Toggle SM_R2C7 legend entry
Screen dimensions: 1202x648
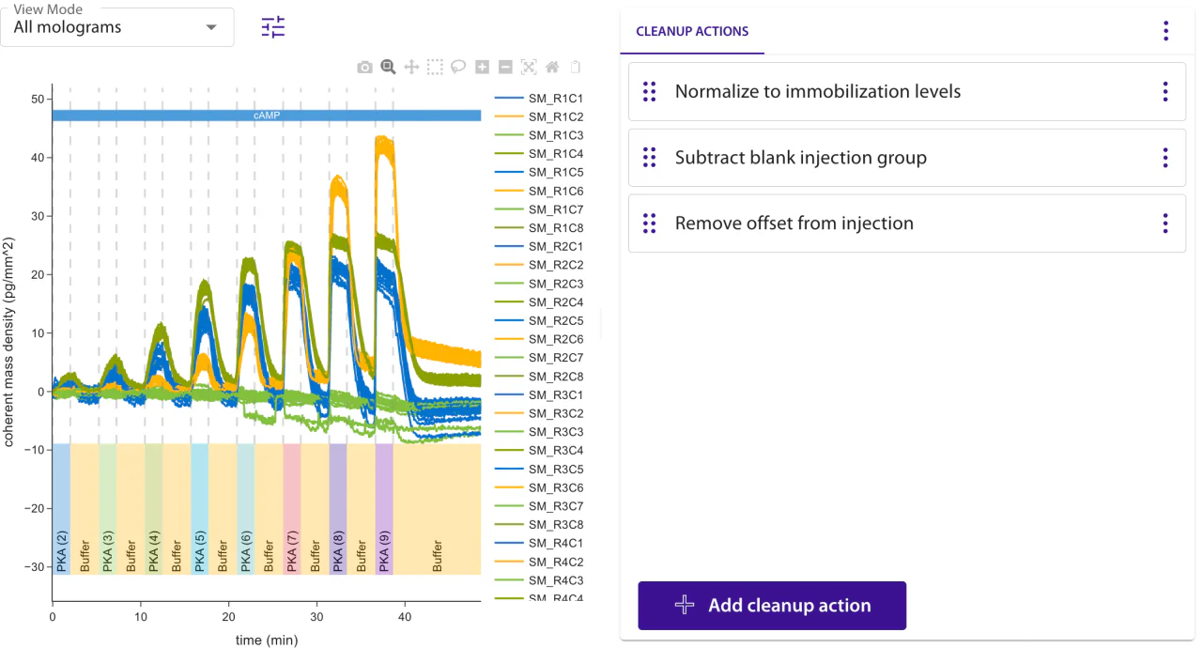click(539, 358)
